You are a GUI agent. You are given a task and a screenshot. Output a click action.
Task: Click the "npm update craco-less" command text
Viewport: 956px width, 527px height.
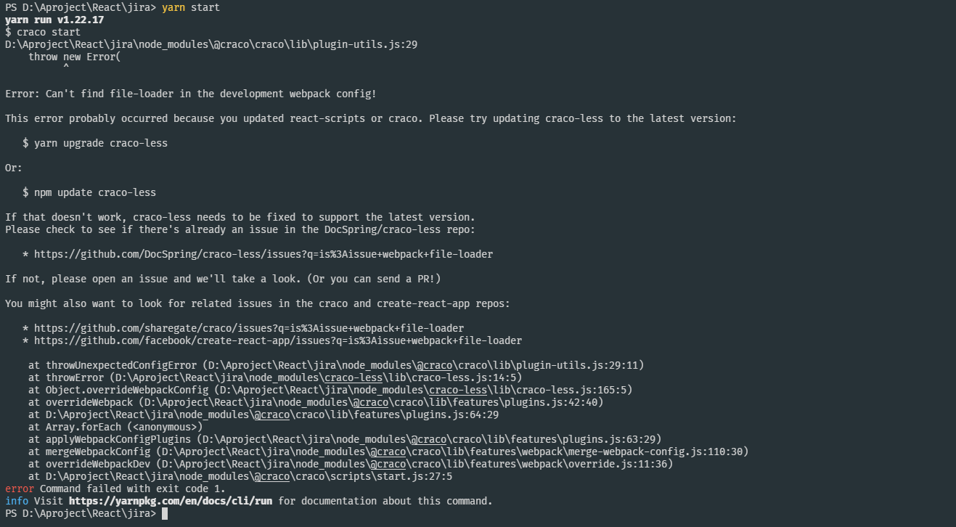coord(95,192)
